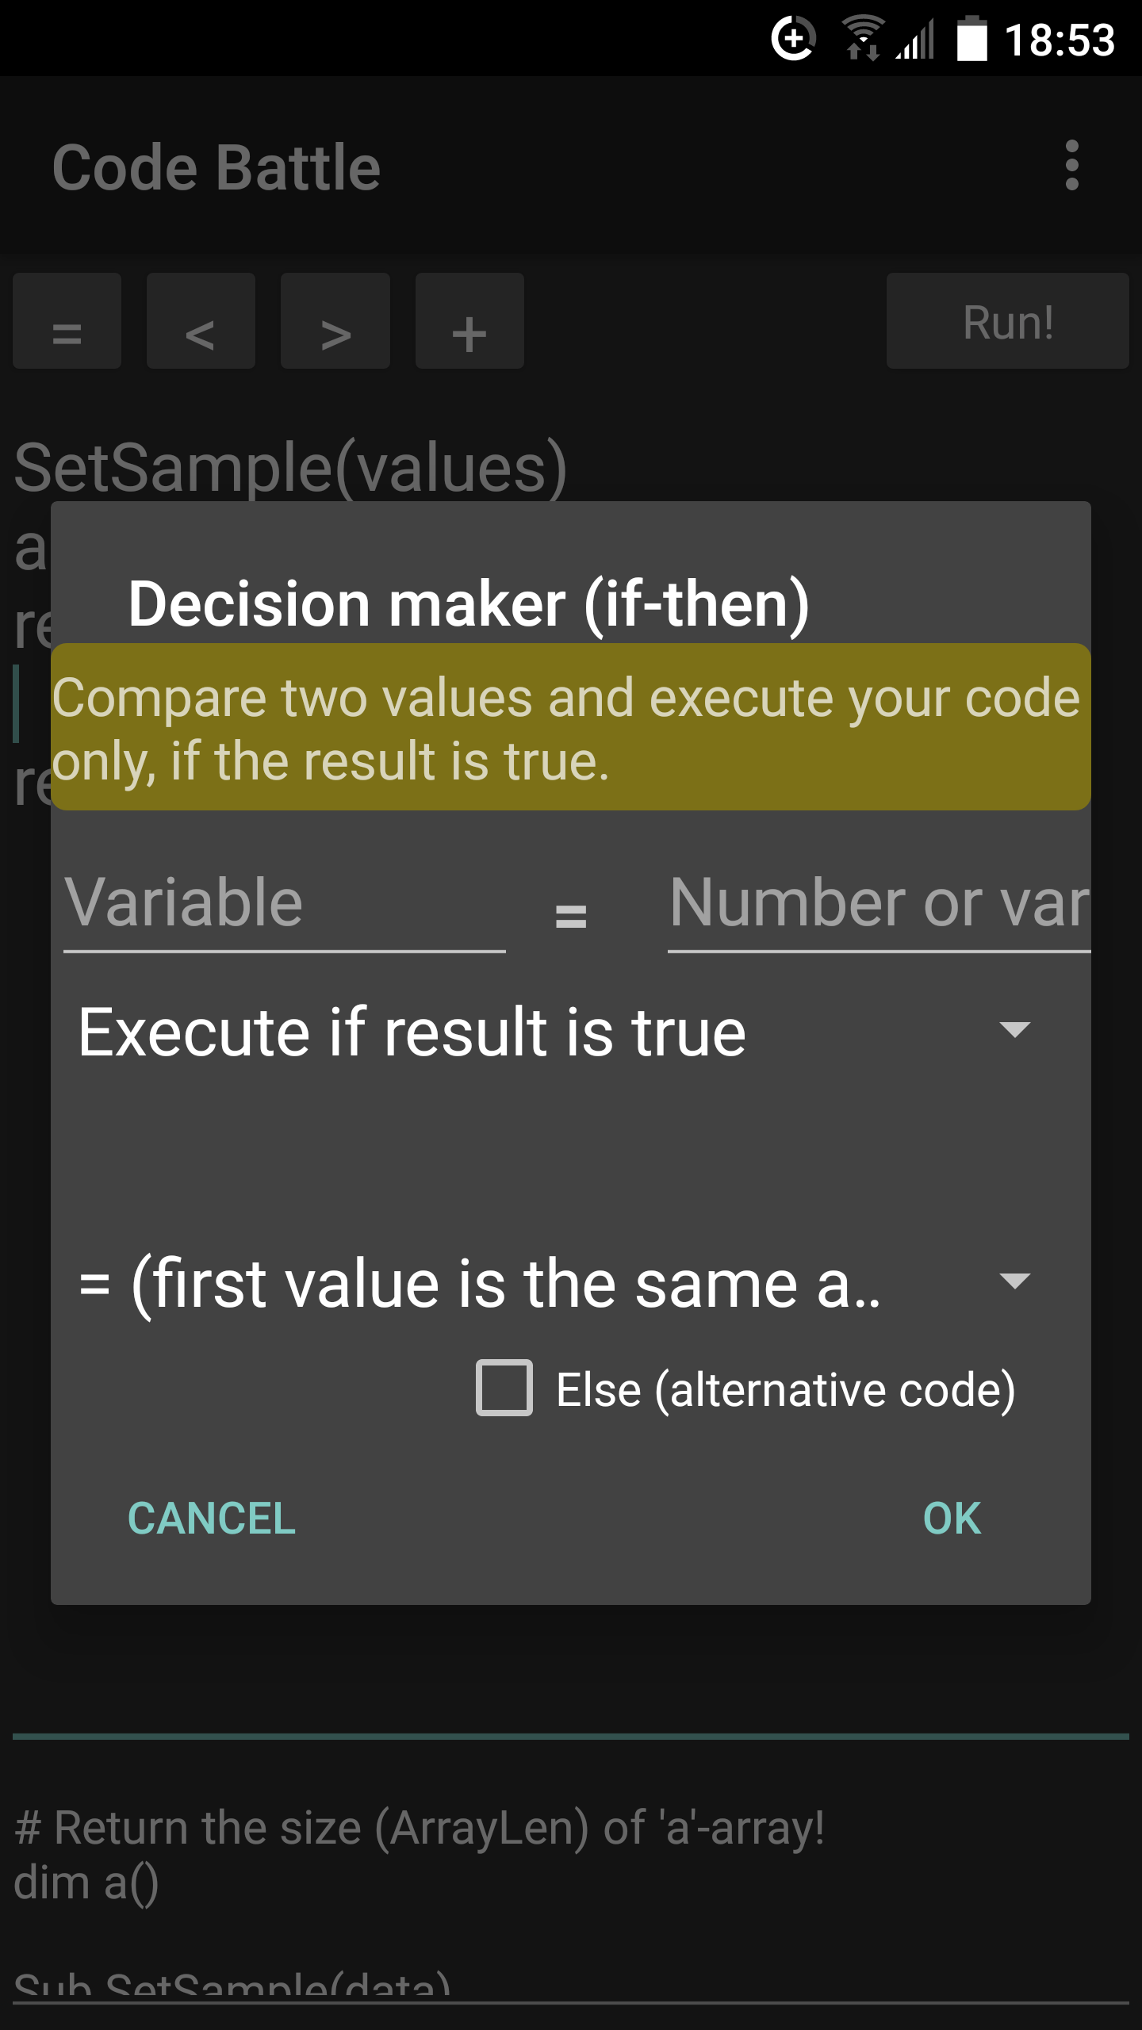The height and width of the screenshot is (2030, 1142).
Task: Tap the equals sign toolbar button
Action: coord(67,321)
